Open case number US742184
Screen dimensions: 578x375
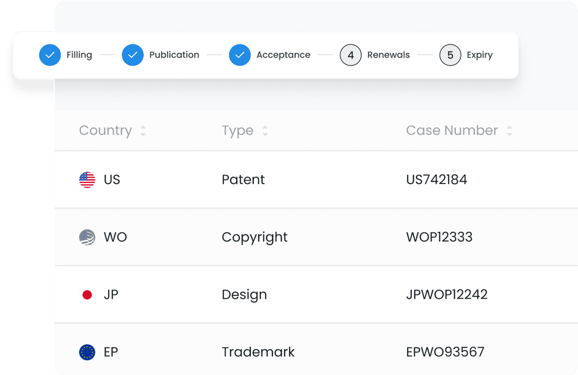coord(437,180)
